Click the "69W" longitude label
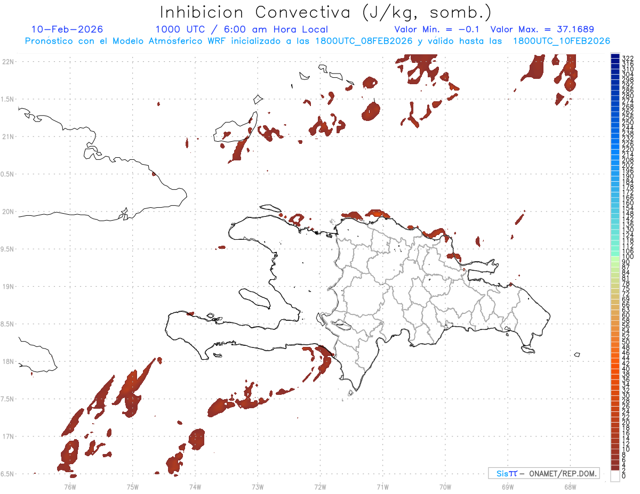This screenshot has height=494, width=640. click(507, 487)
